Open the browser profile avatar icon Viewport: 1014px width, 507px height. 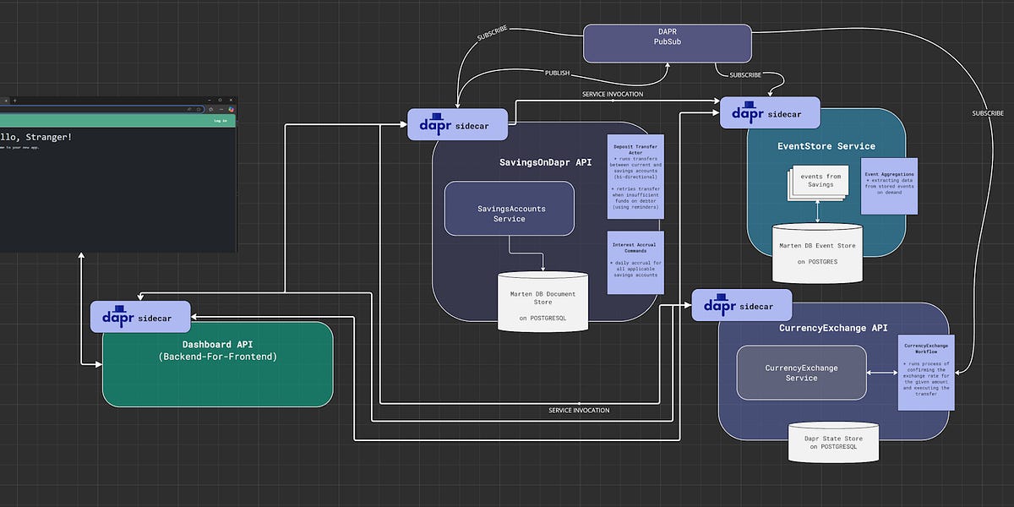(232, 109)
